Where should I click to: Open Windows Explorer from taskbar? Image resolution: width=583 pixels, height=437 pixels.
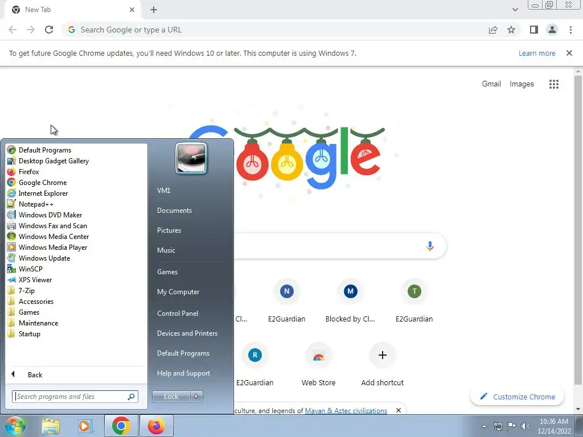[x=51, y=426]
